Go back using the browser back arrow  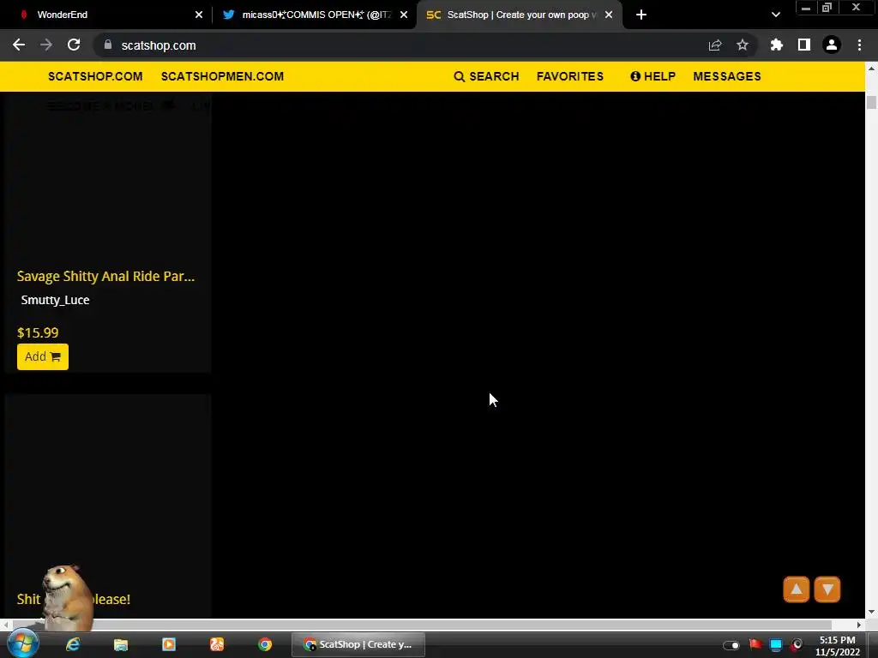click(x=19, y=45)
